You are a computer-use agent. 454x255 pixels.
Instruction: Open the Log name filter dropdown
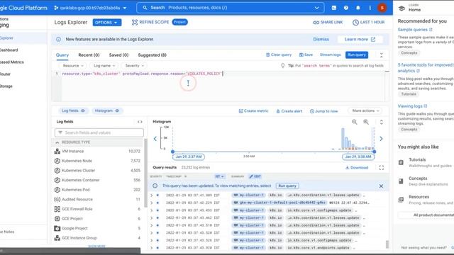point(104,66)
